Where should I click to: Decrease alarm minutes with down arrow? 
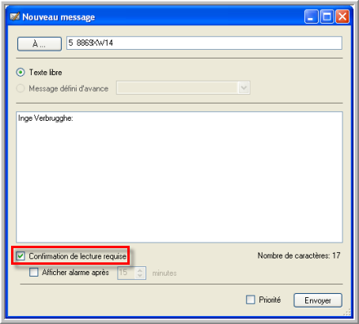[140, 276]
